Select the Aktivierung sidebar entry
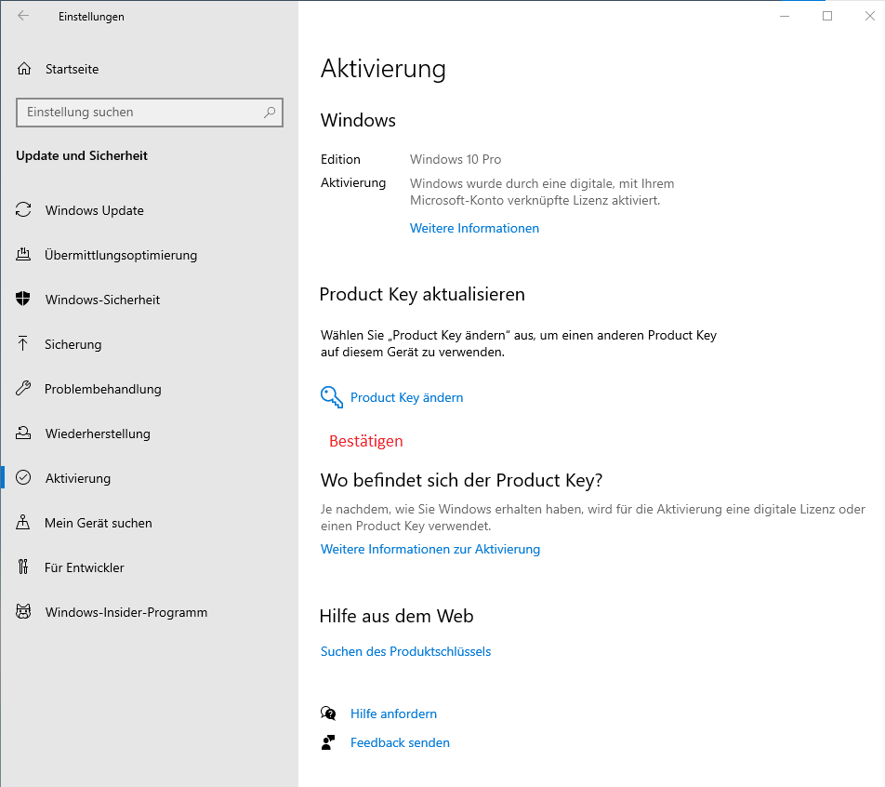Screen dimensions: 885x787 click(x=78, y=478)
